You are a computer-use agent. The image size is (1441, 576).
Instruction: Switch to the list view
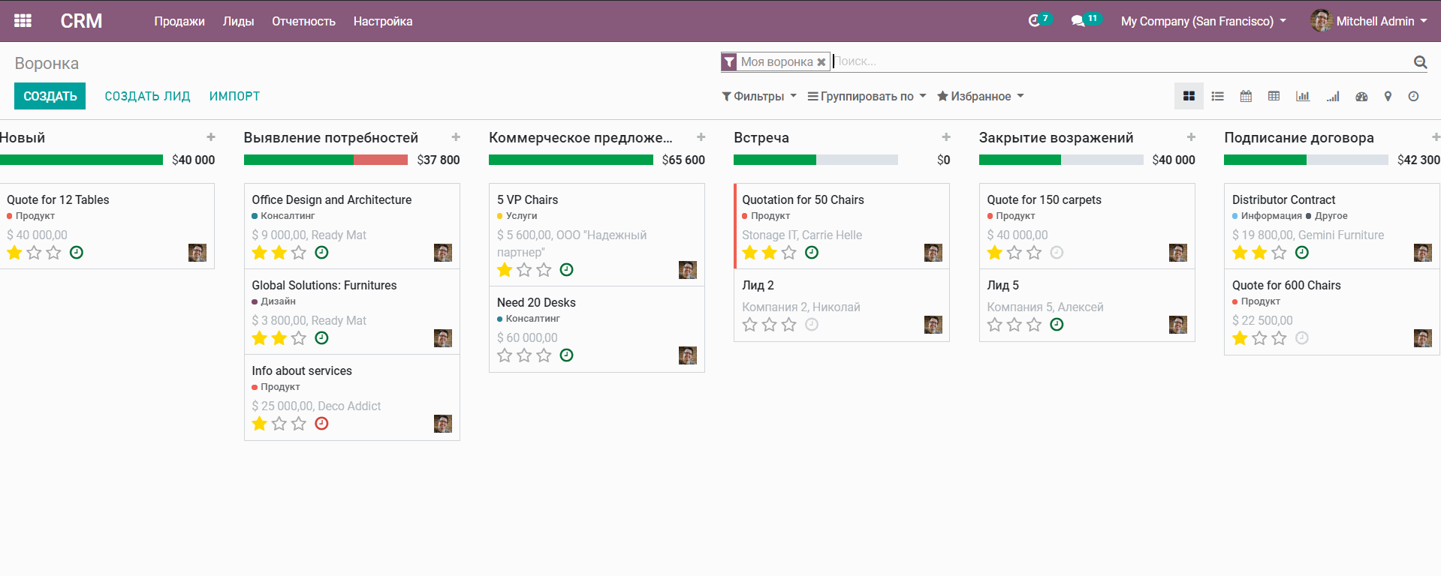point(1217,96)
